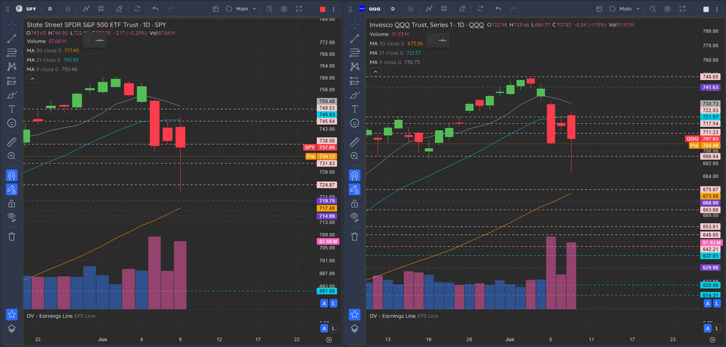Open the emoji/icons tool in SPY chart

point(12,123)
